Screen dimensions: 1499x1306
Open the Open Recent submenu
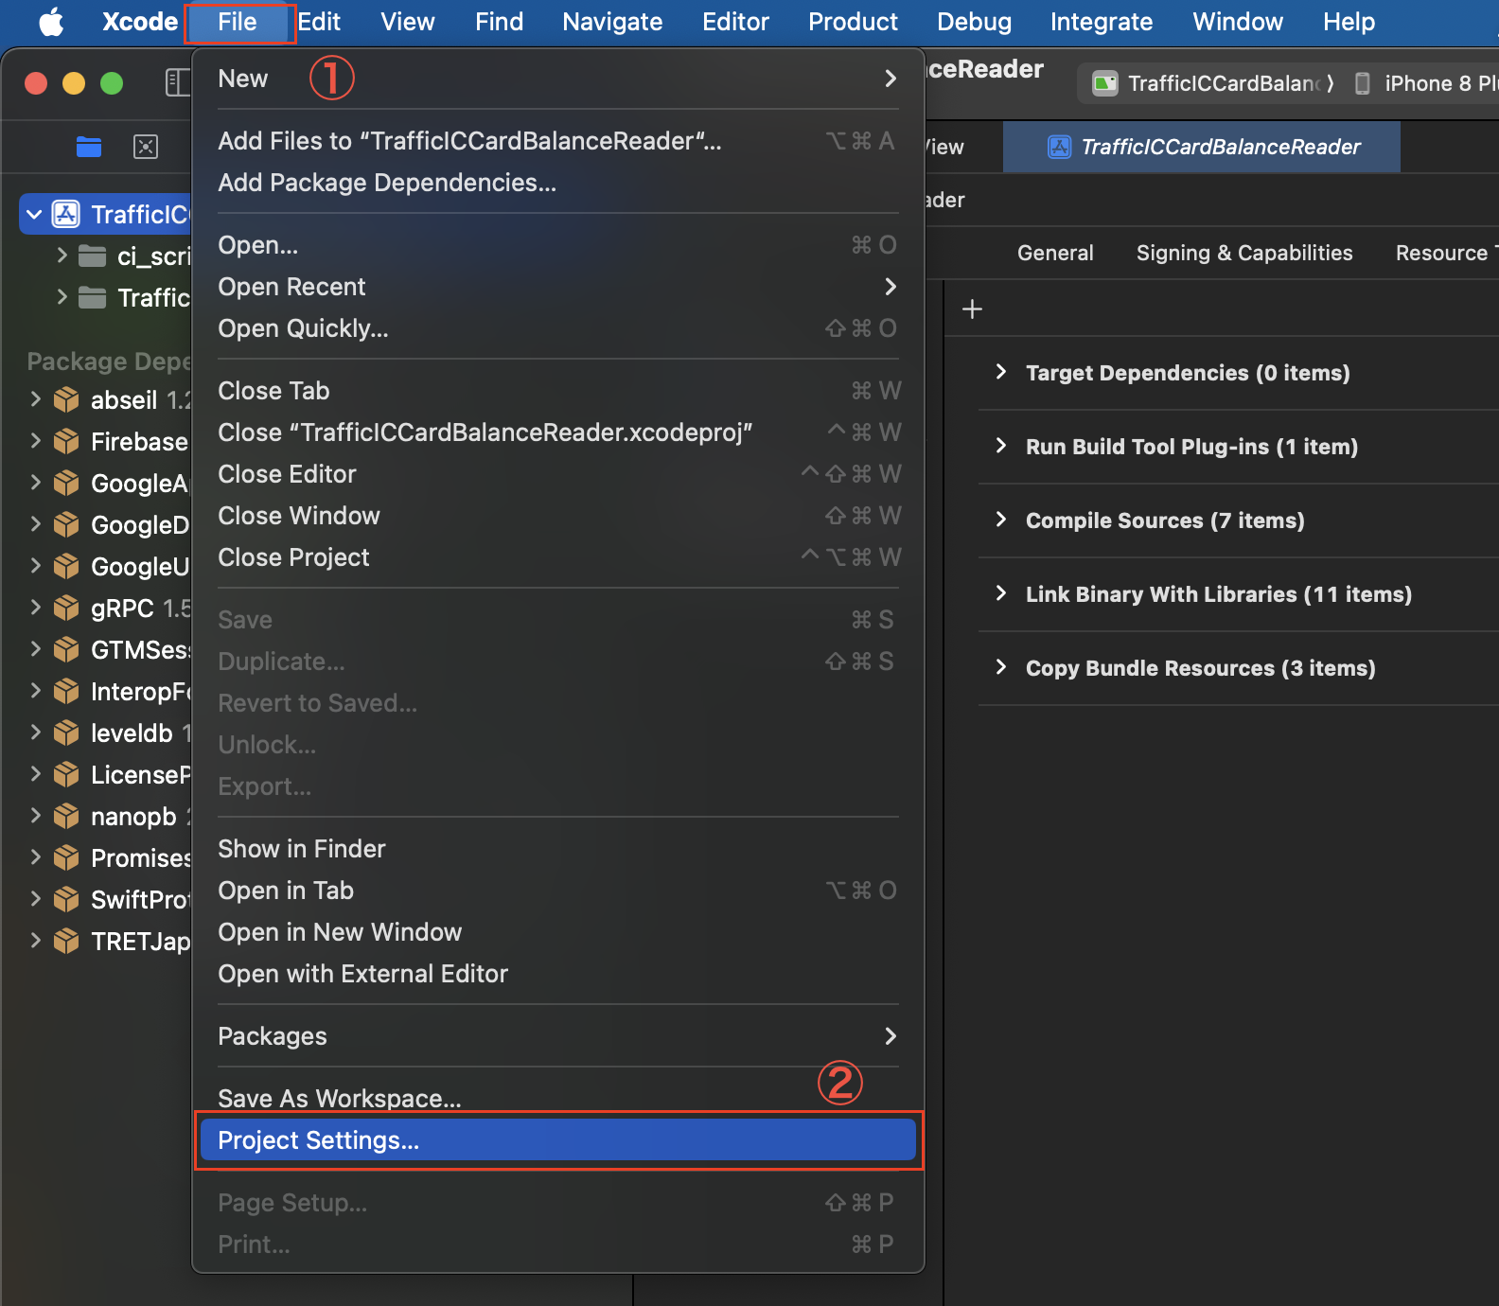pos(558,287)
